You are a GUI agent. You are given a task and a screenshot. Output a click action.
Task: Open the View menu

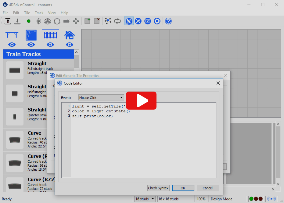52,13
